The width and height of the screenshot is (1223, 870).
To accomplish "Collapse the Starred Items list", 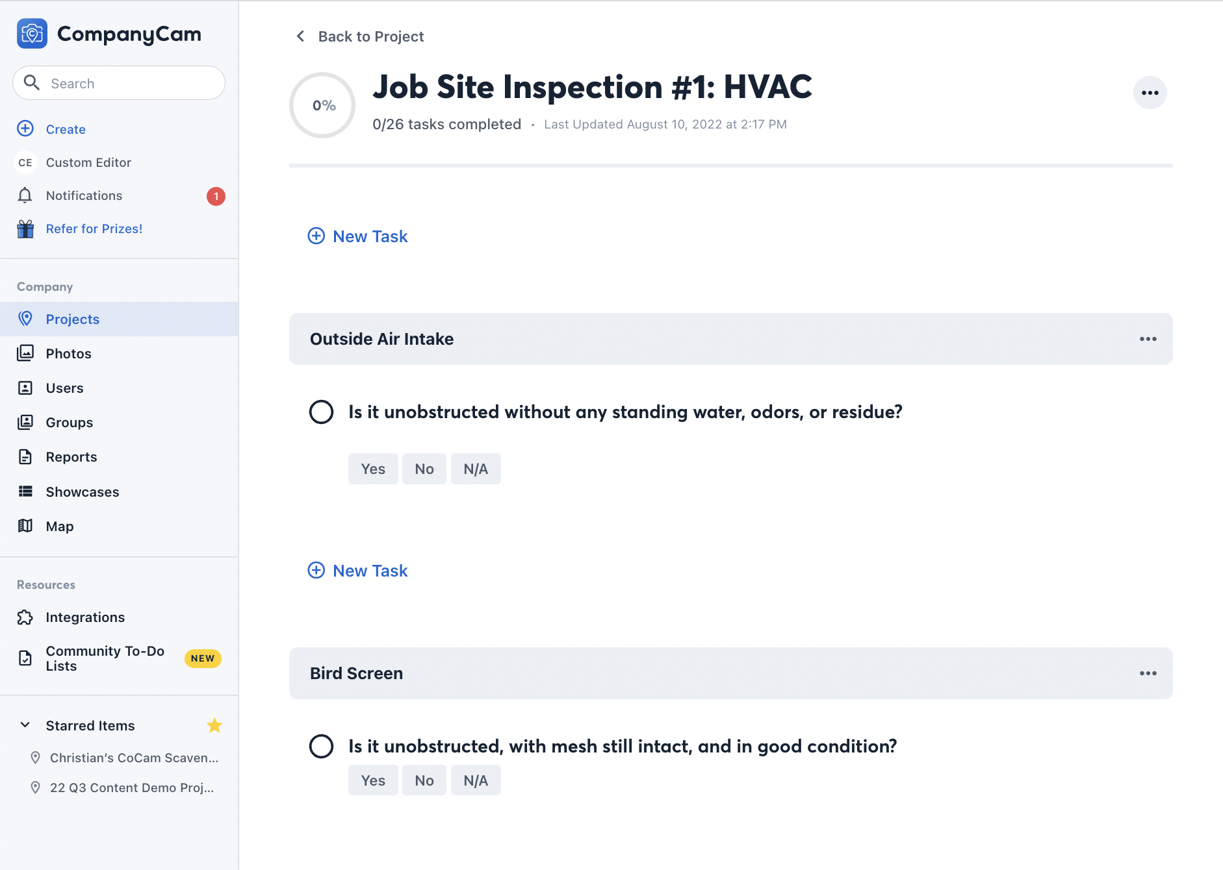I will click(25, 725).
